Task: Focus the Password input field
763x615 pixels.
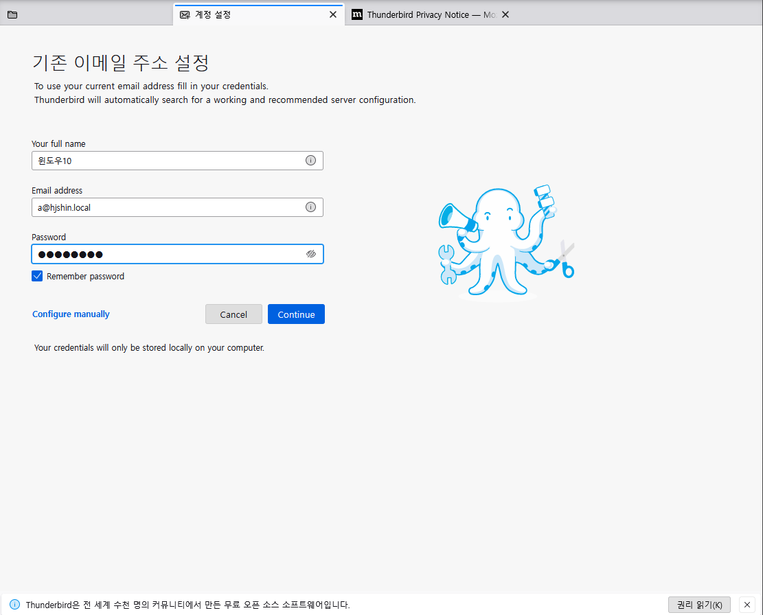Action: (x=177, y=254)
